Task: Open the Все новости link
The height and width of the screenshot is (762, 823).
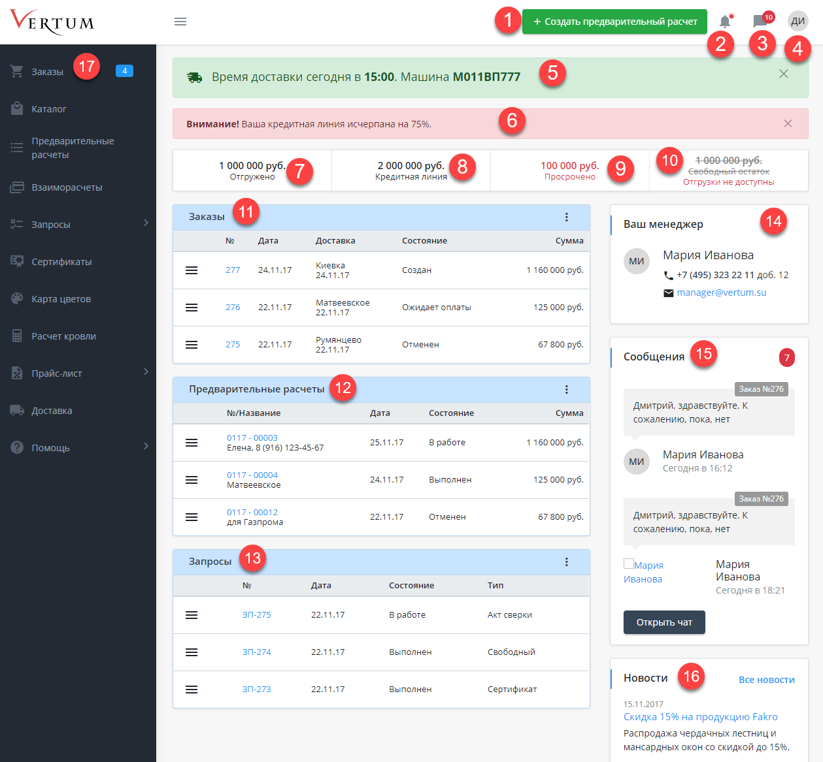Action: pyautogui.click(x=766, y=680)
